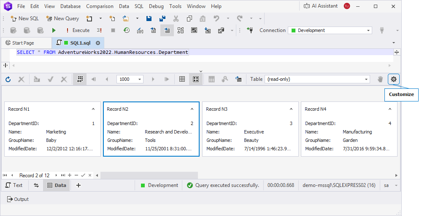Click the swap Text/Data views icon
The width and height of the screenshot is (422, 216).
pyautogui.click(x=36, y=185)
